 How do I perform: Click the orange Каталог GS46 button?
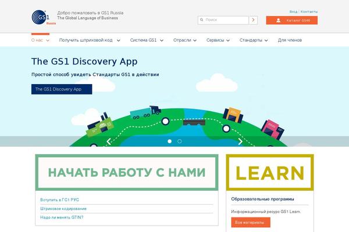292,20
